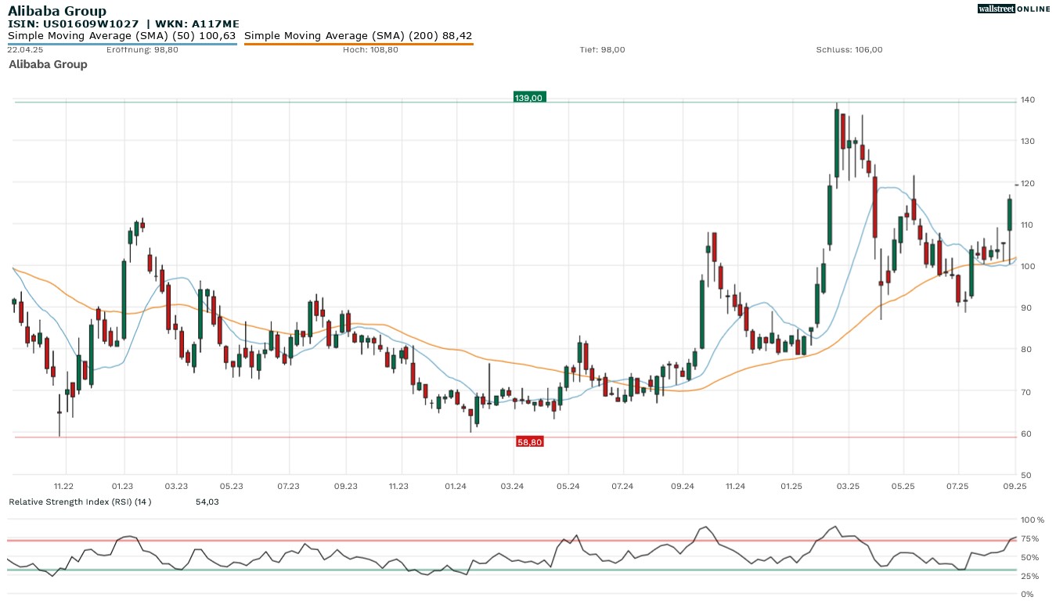Click the 120 price axis label

[x=1028, y=183]
